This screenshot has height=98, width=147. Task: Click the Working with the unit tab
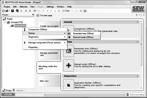pos(49,68)
